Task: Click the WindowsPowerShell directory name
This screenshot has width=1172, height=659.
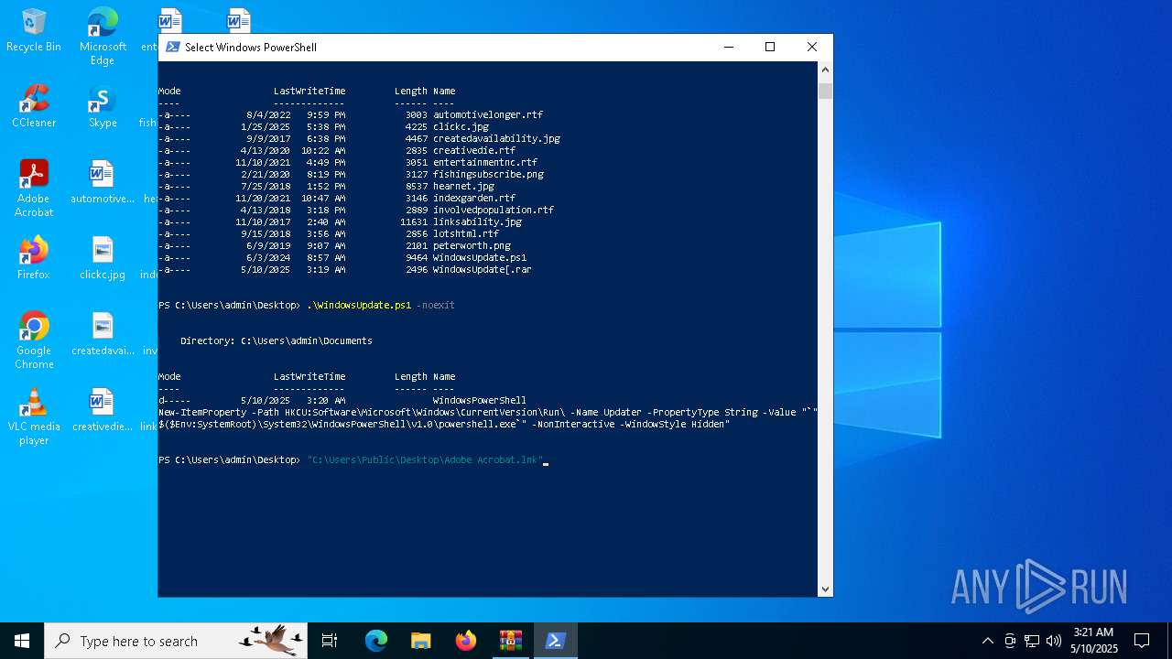Action: (480, 400)
